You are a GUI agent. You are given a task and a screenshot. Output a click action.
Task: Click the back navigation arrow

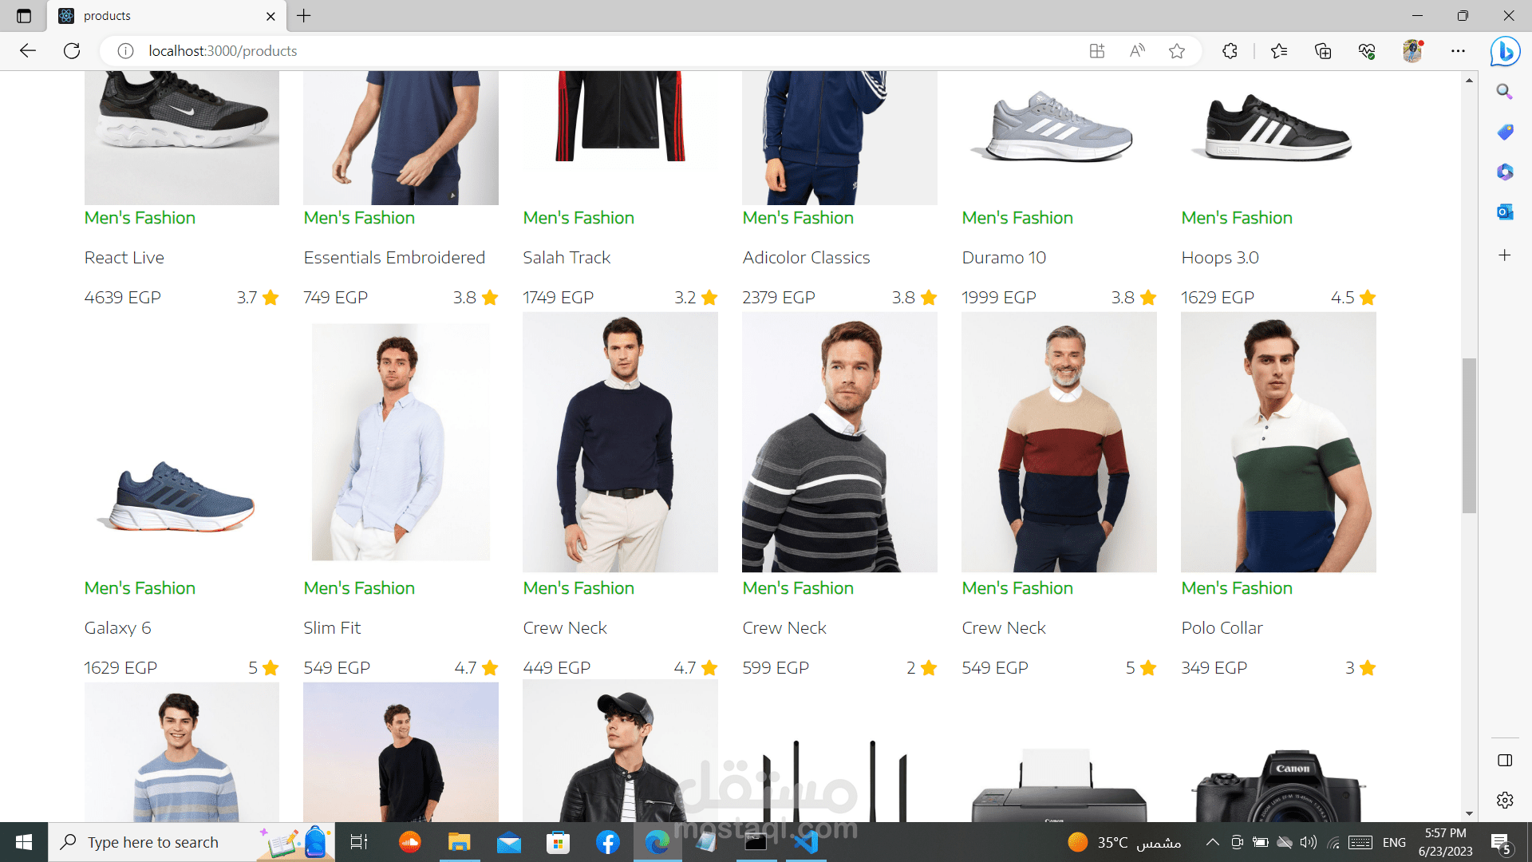(28, 51)
